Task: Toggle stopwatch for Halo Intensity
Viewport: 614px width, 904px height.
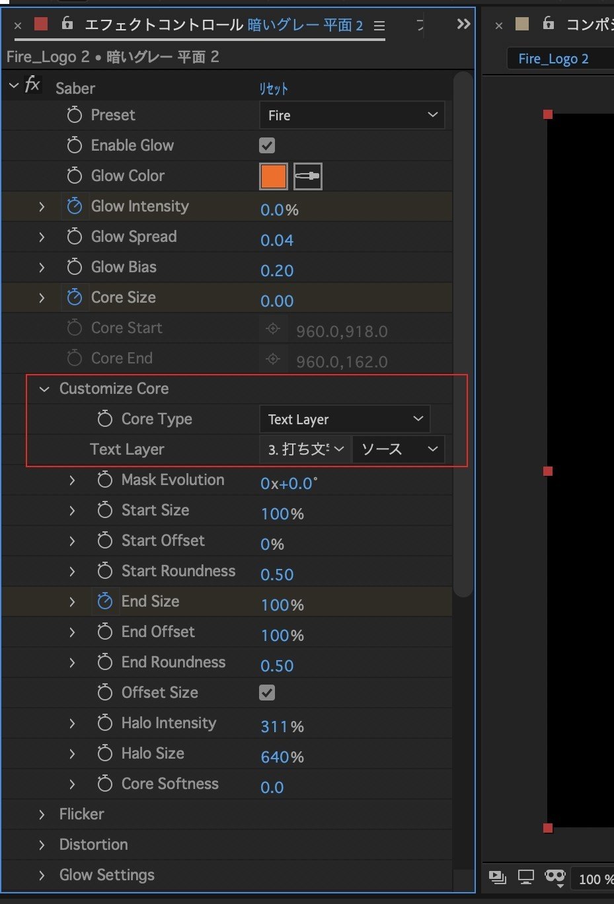Action: [x=105, y=723]
